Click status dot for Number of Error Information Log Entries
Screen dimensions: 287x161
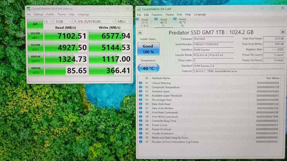(x=141, y=142)
